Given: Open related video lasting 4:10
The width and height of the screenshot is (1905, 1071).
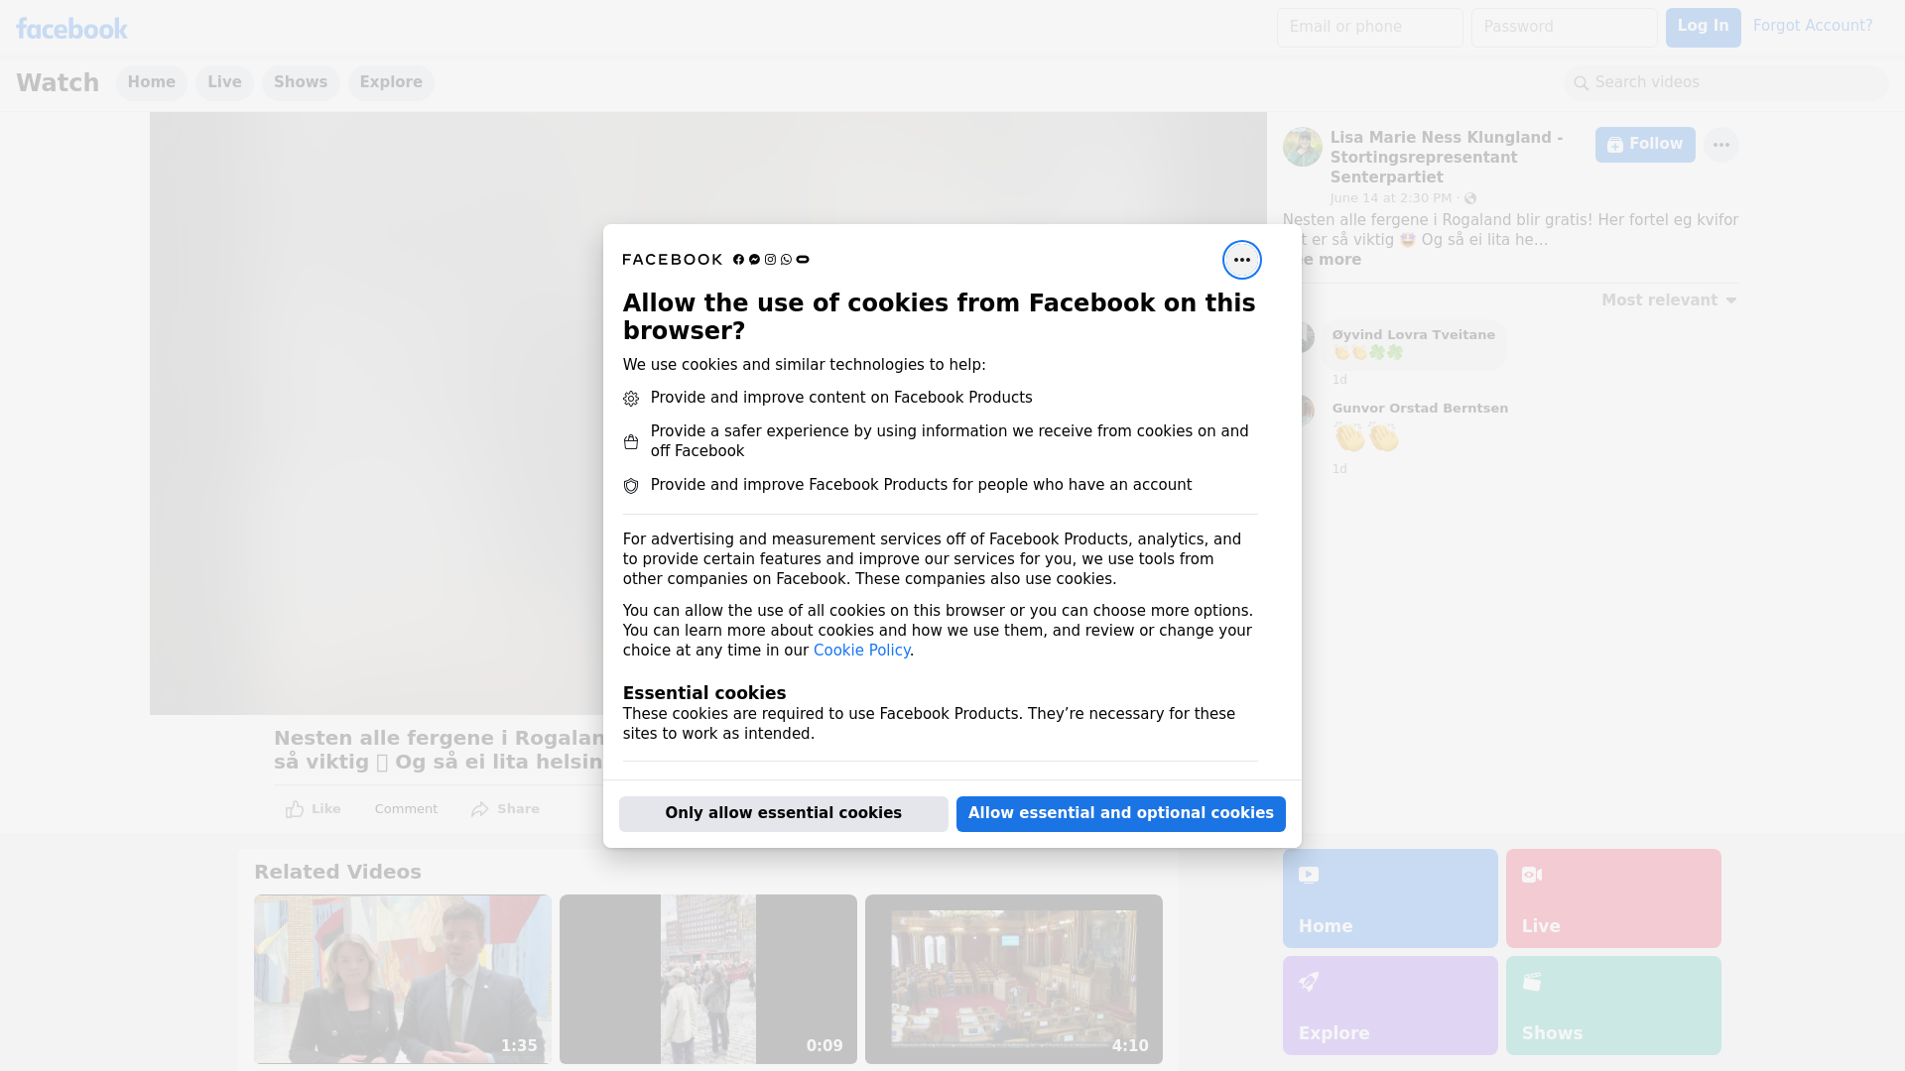Looking at the screenshot, I should click(1013, 979).
